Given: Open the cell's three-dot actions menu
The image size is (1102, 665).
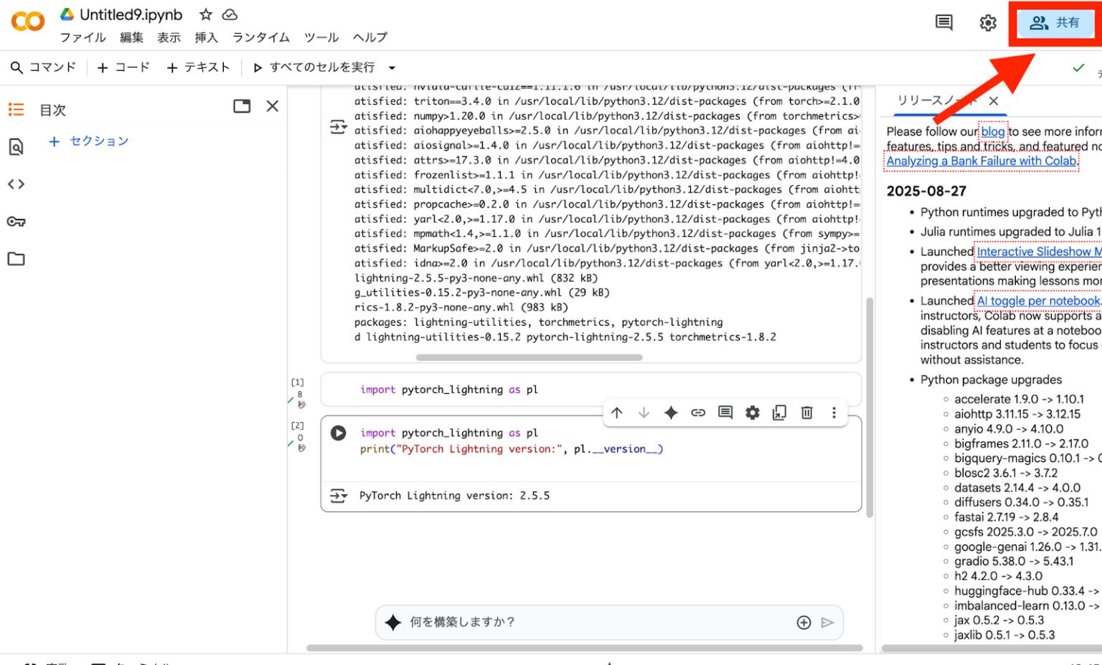Looking at the screenshot, I should tap(834, 412).
